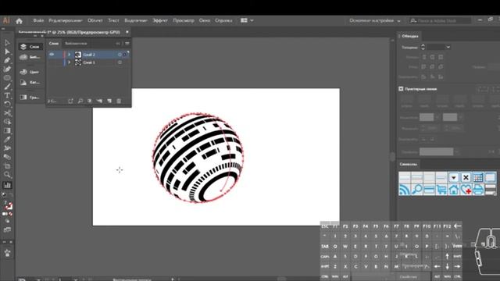Select the Direct Selection tool
The width and height of the screenshot is (500, 281).
click(7, 52)
